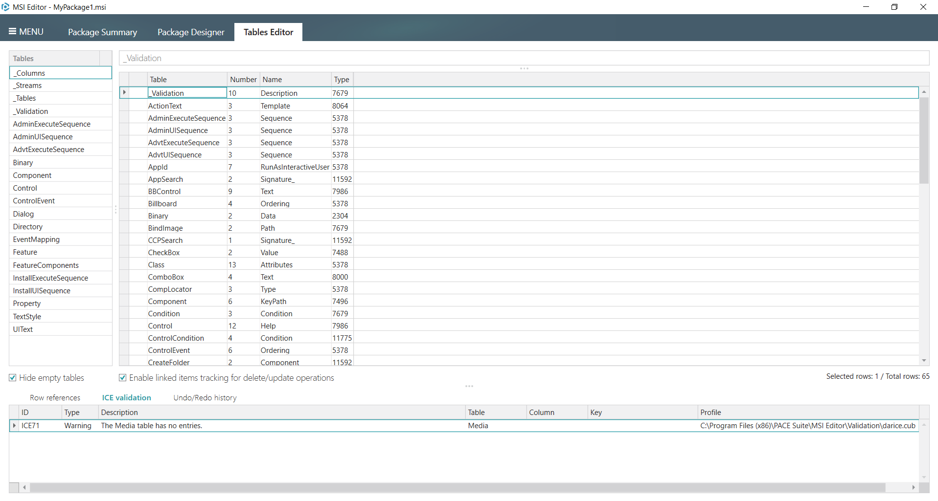Sort validation results by ID header
This screenshot has height=501, width=938.
[x=41, y=413]
